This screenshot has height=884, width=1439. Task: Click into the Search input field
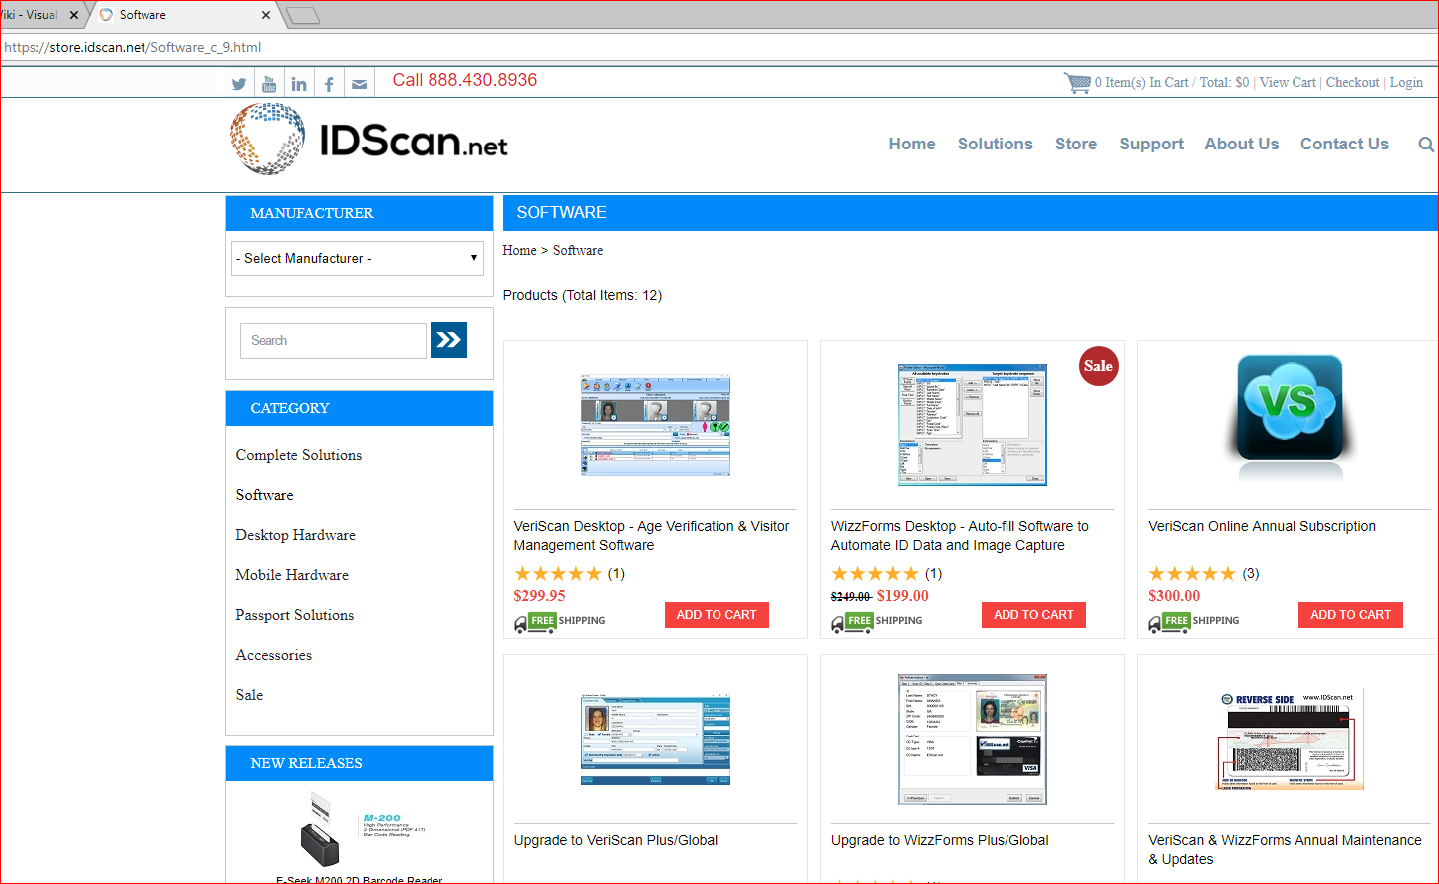pyautogui.click(x=333, y=341)
